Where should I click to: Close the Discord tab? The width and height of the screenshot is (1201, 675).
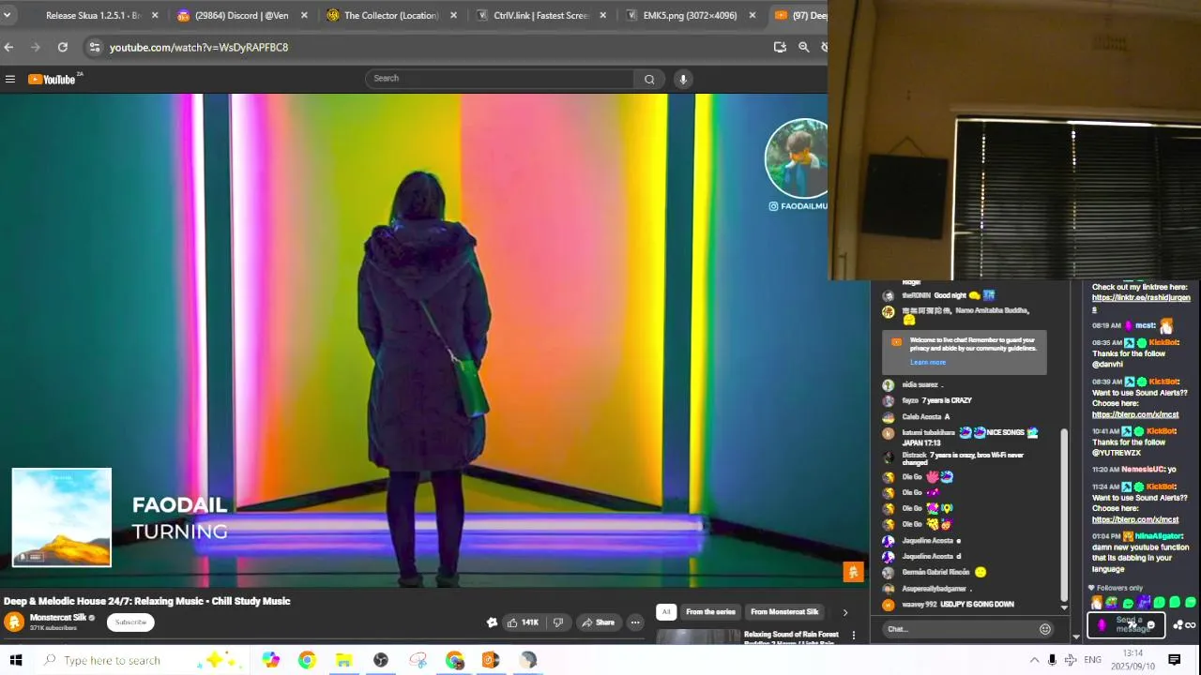304,15
